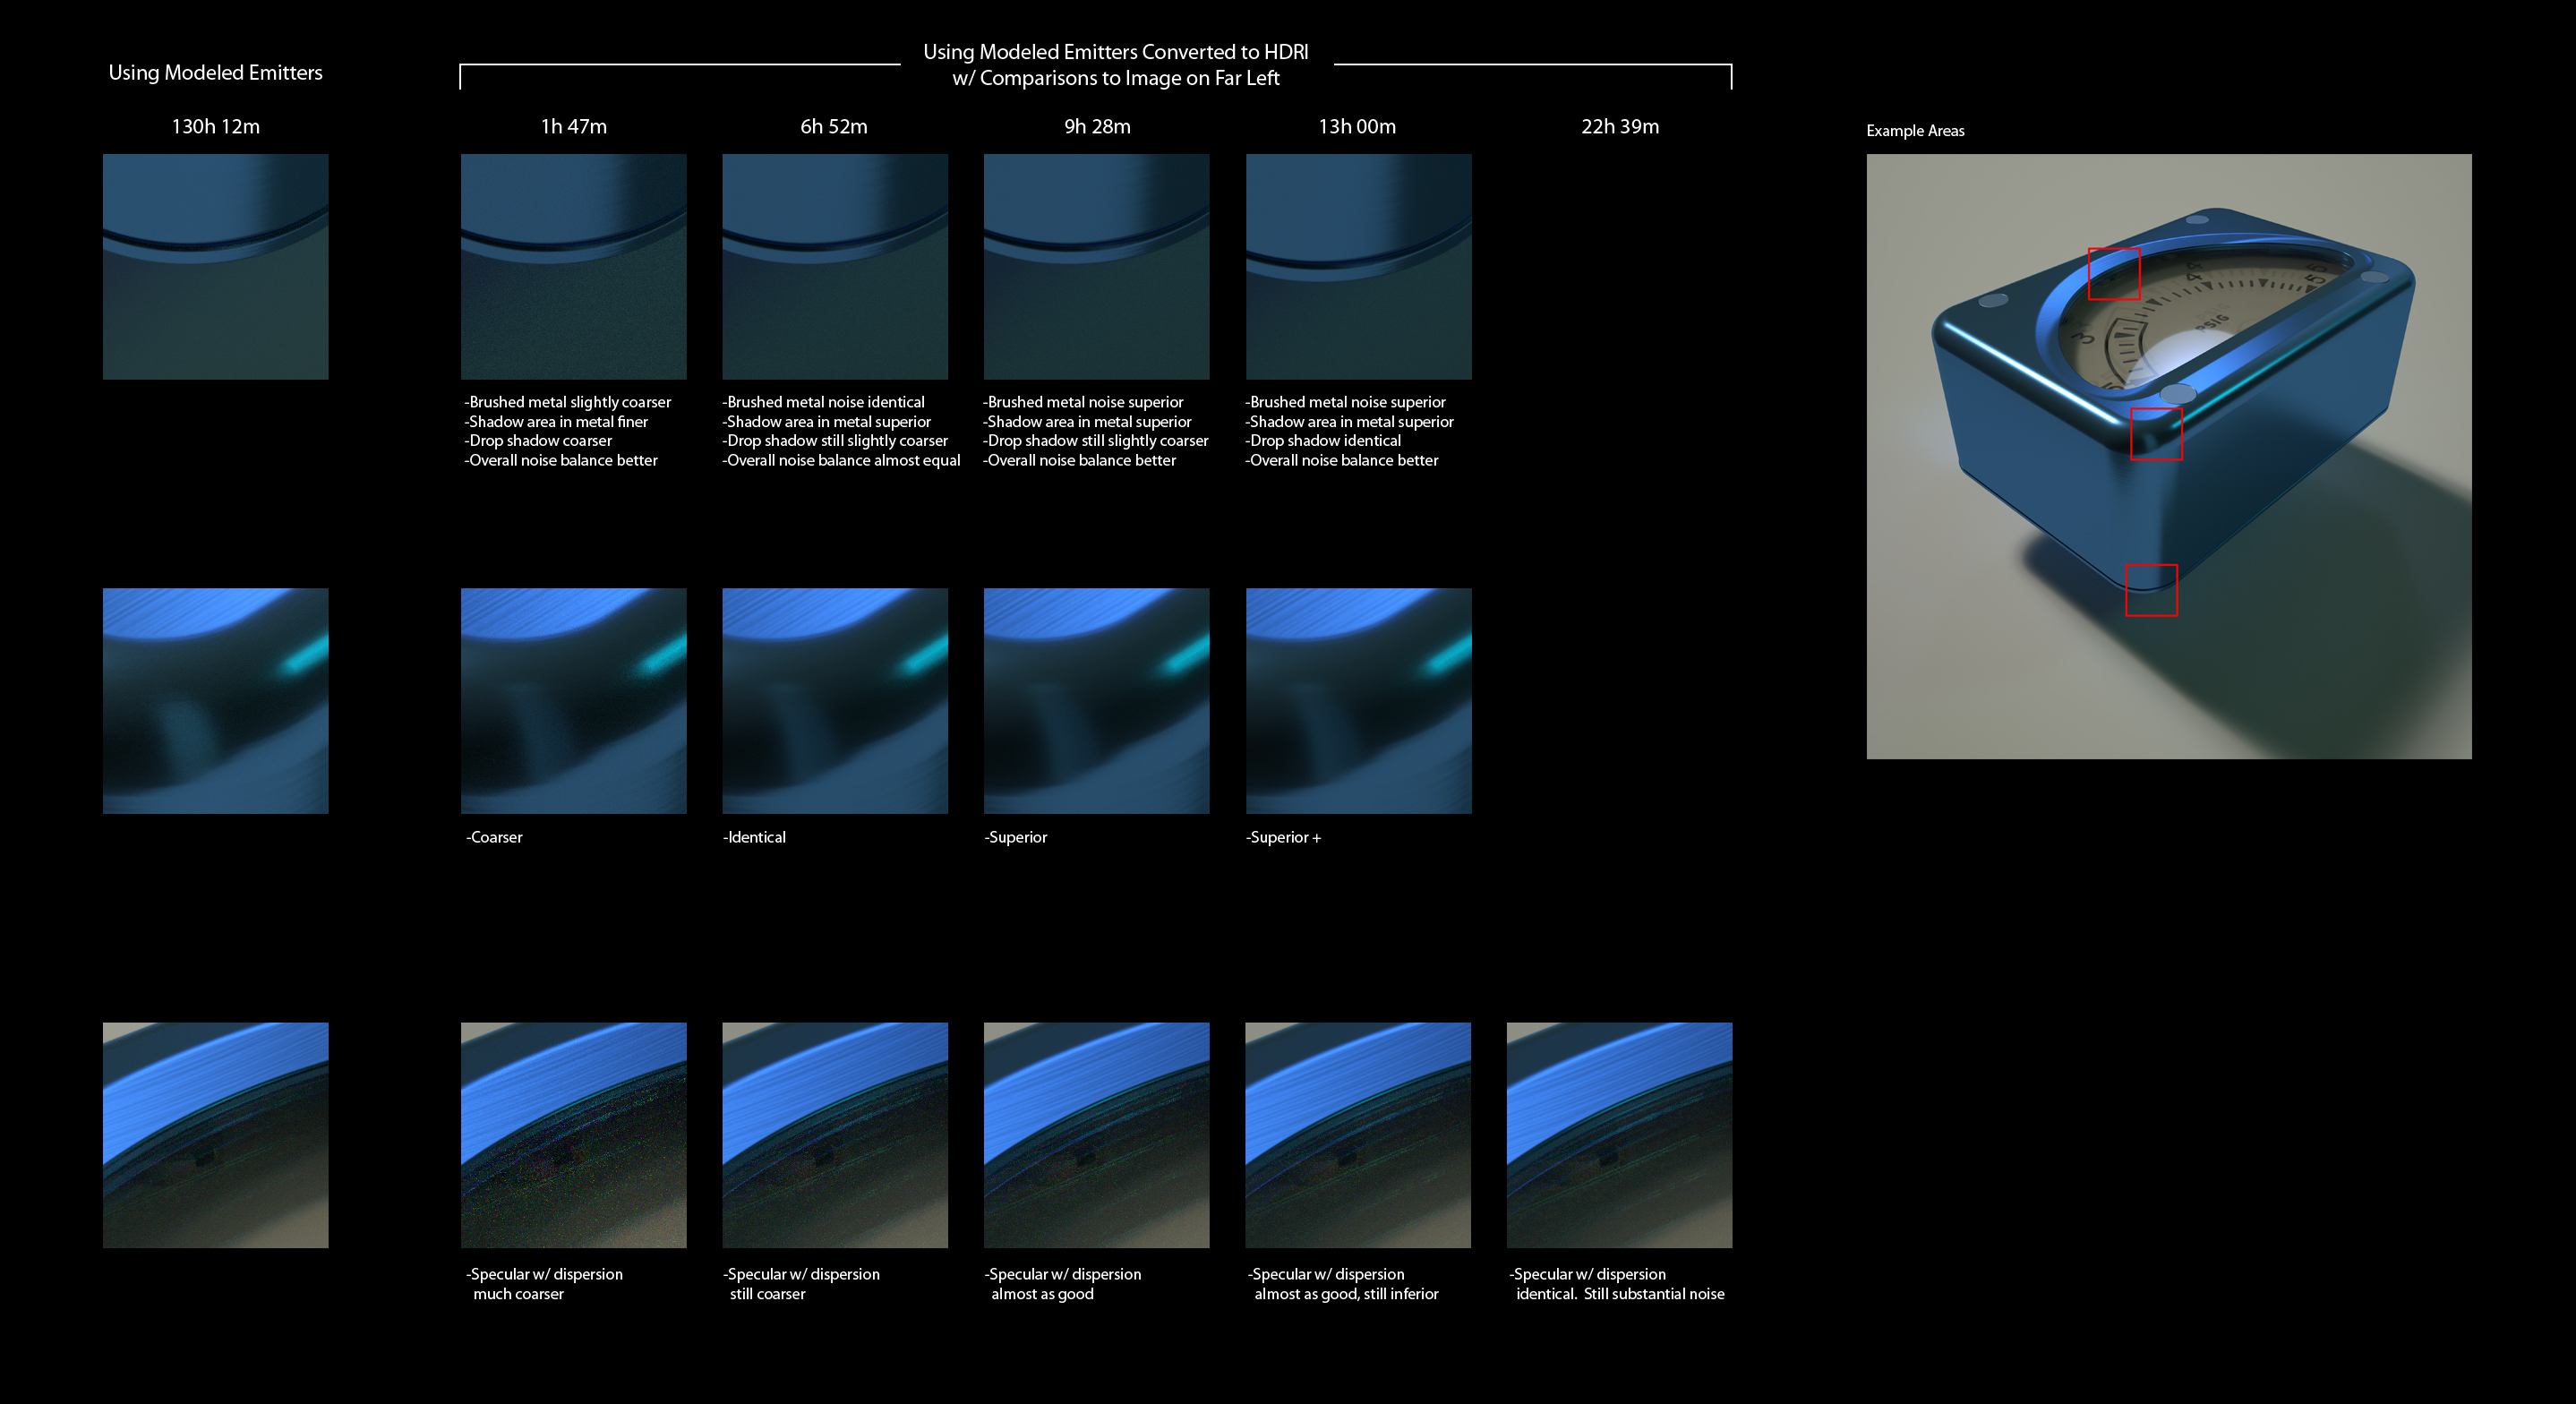Click the 130h 12m brushed metal thumbnail
This screenshot has height=1404, width=2576.
(x=215, y=266)
